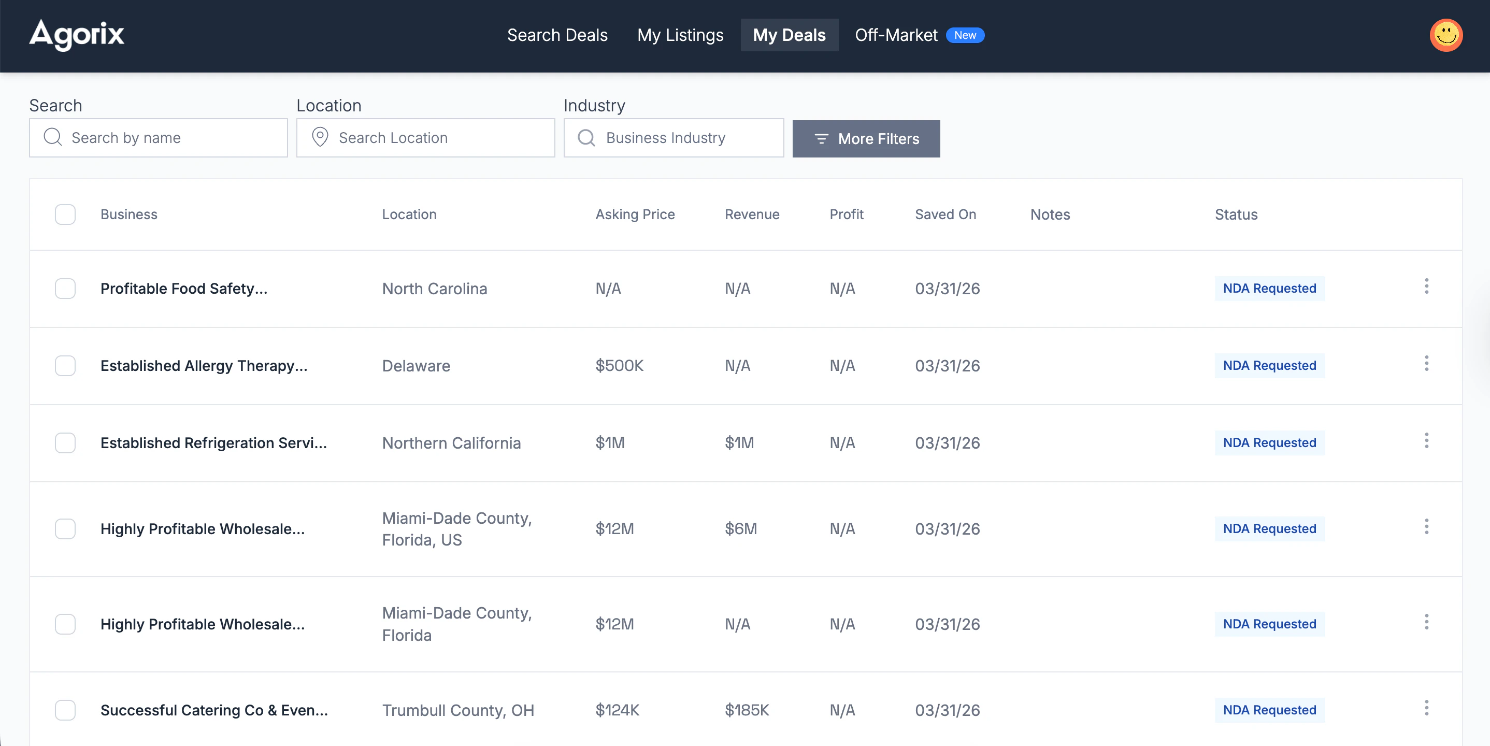Open three-dot menu for Successful Catering Co row

coord(1426,708)
